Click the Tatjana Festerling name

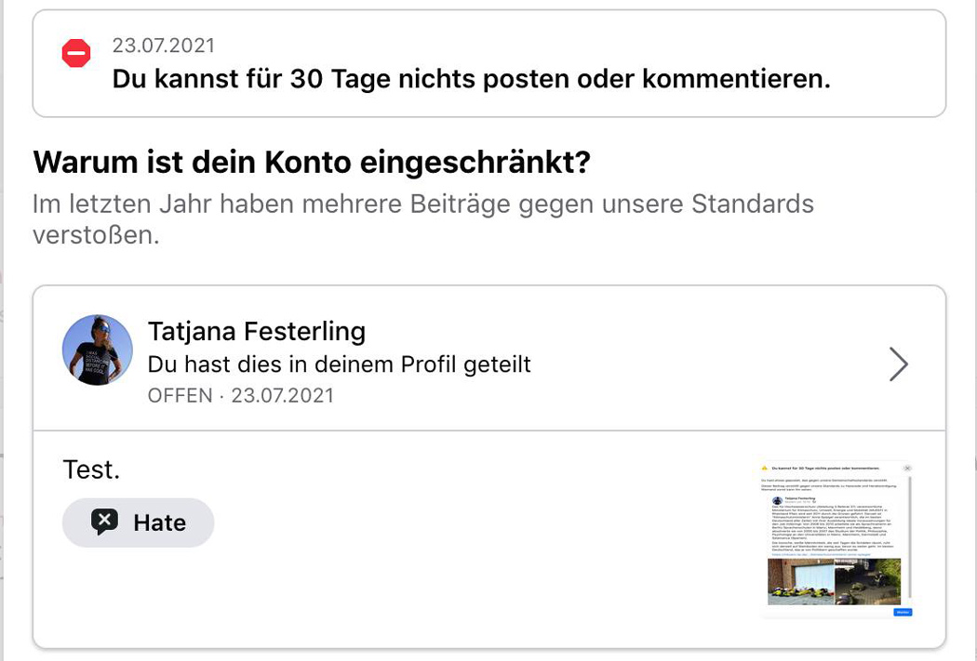pyautogui.click(x=257, y=331)
